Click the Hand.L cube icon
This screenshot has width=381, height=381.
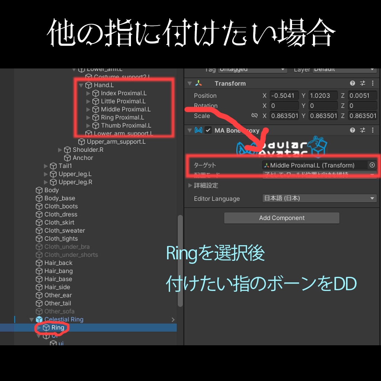coord(89,85)
